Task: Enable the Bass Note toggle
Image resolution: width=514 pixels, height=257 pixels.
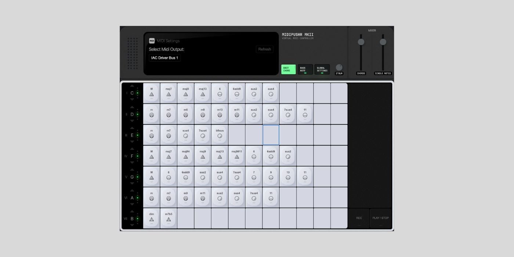Action: [305, 69]
